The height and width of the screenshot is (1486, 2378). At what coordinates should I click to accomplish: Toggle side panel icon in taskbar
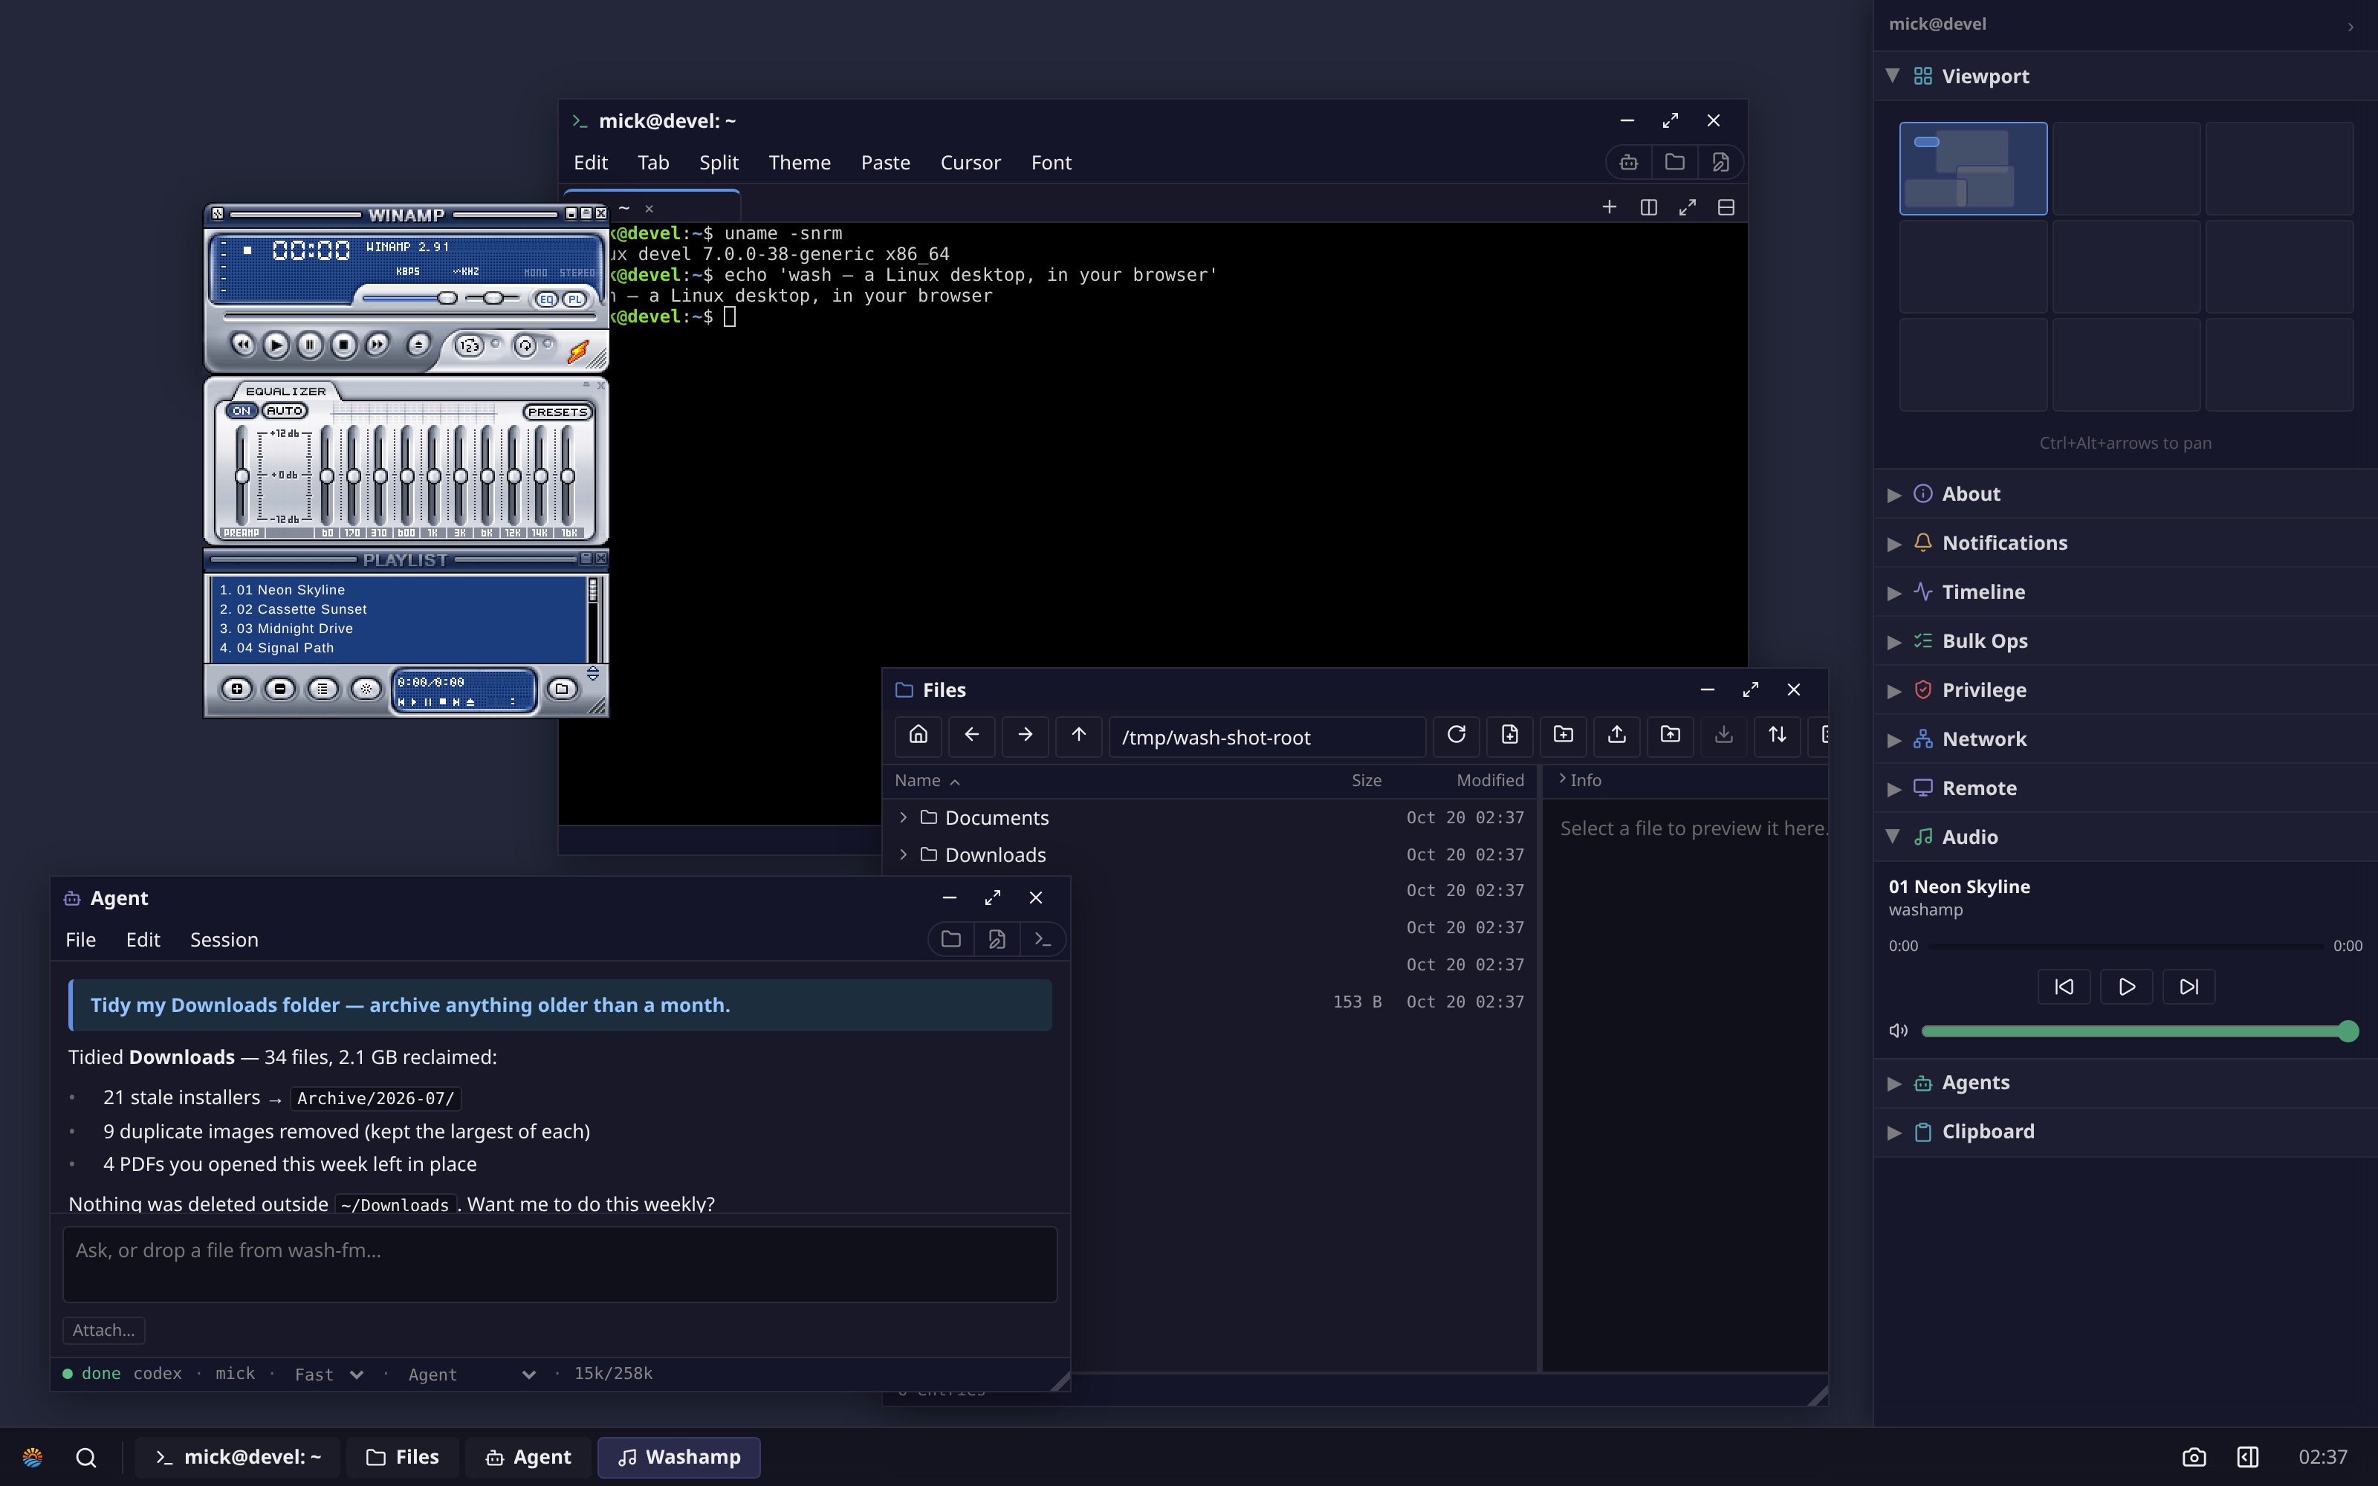click(2247, 1456)
